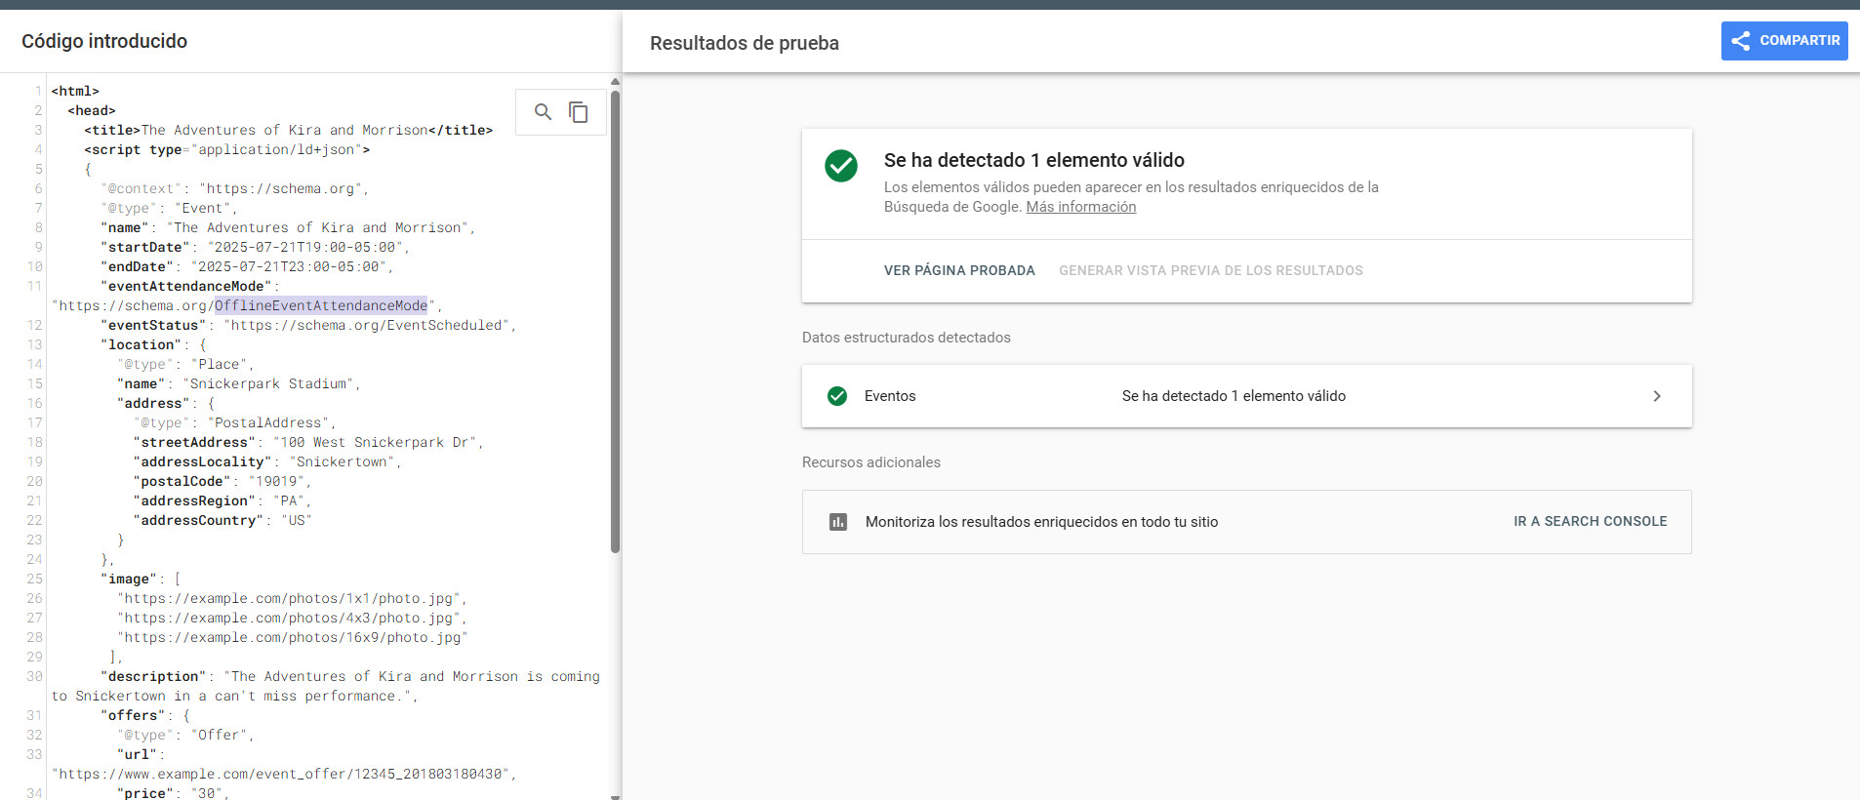Click the bar chart Search Console icon
The height and width of the screenshot is (800, 1860).
click(x=838, y=522)
